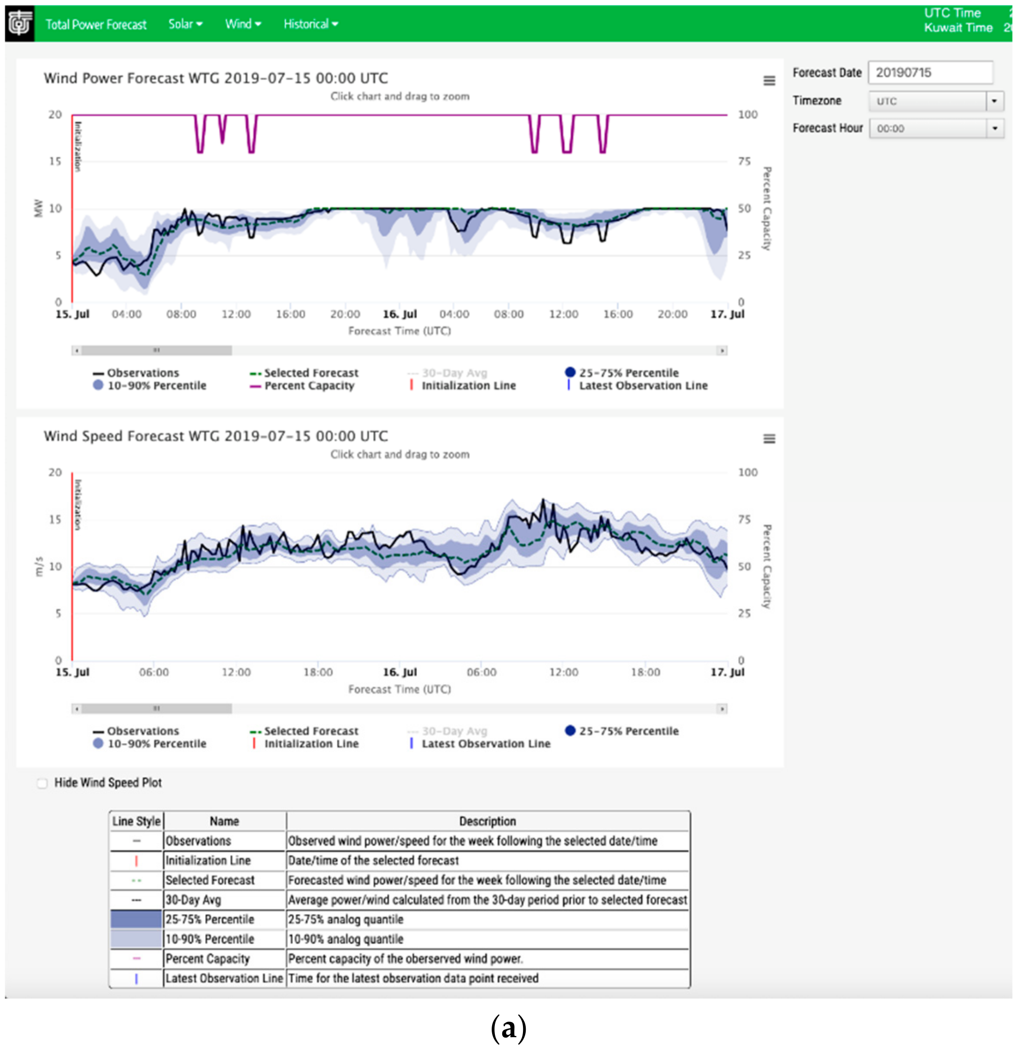Open the wind power chart hamburger menu
The image size is (1016, 1051).
pos(769,81)
